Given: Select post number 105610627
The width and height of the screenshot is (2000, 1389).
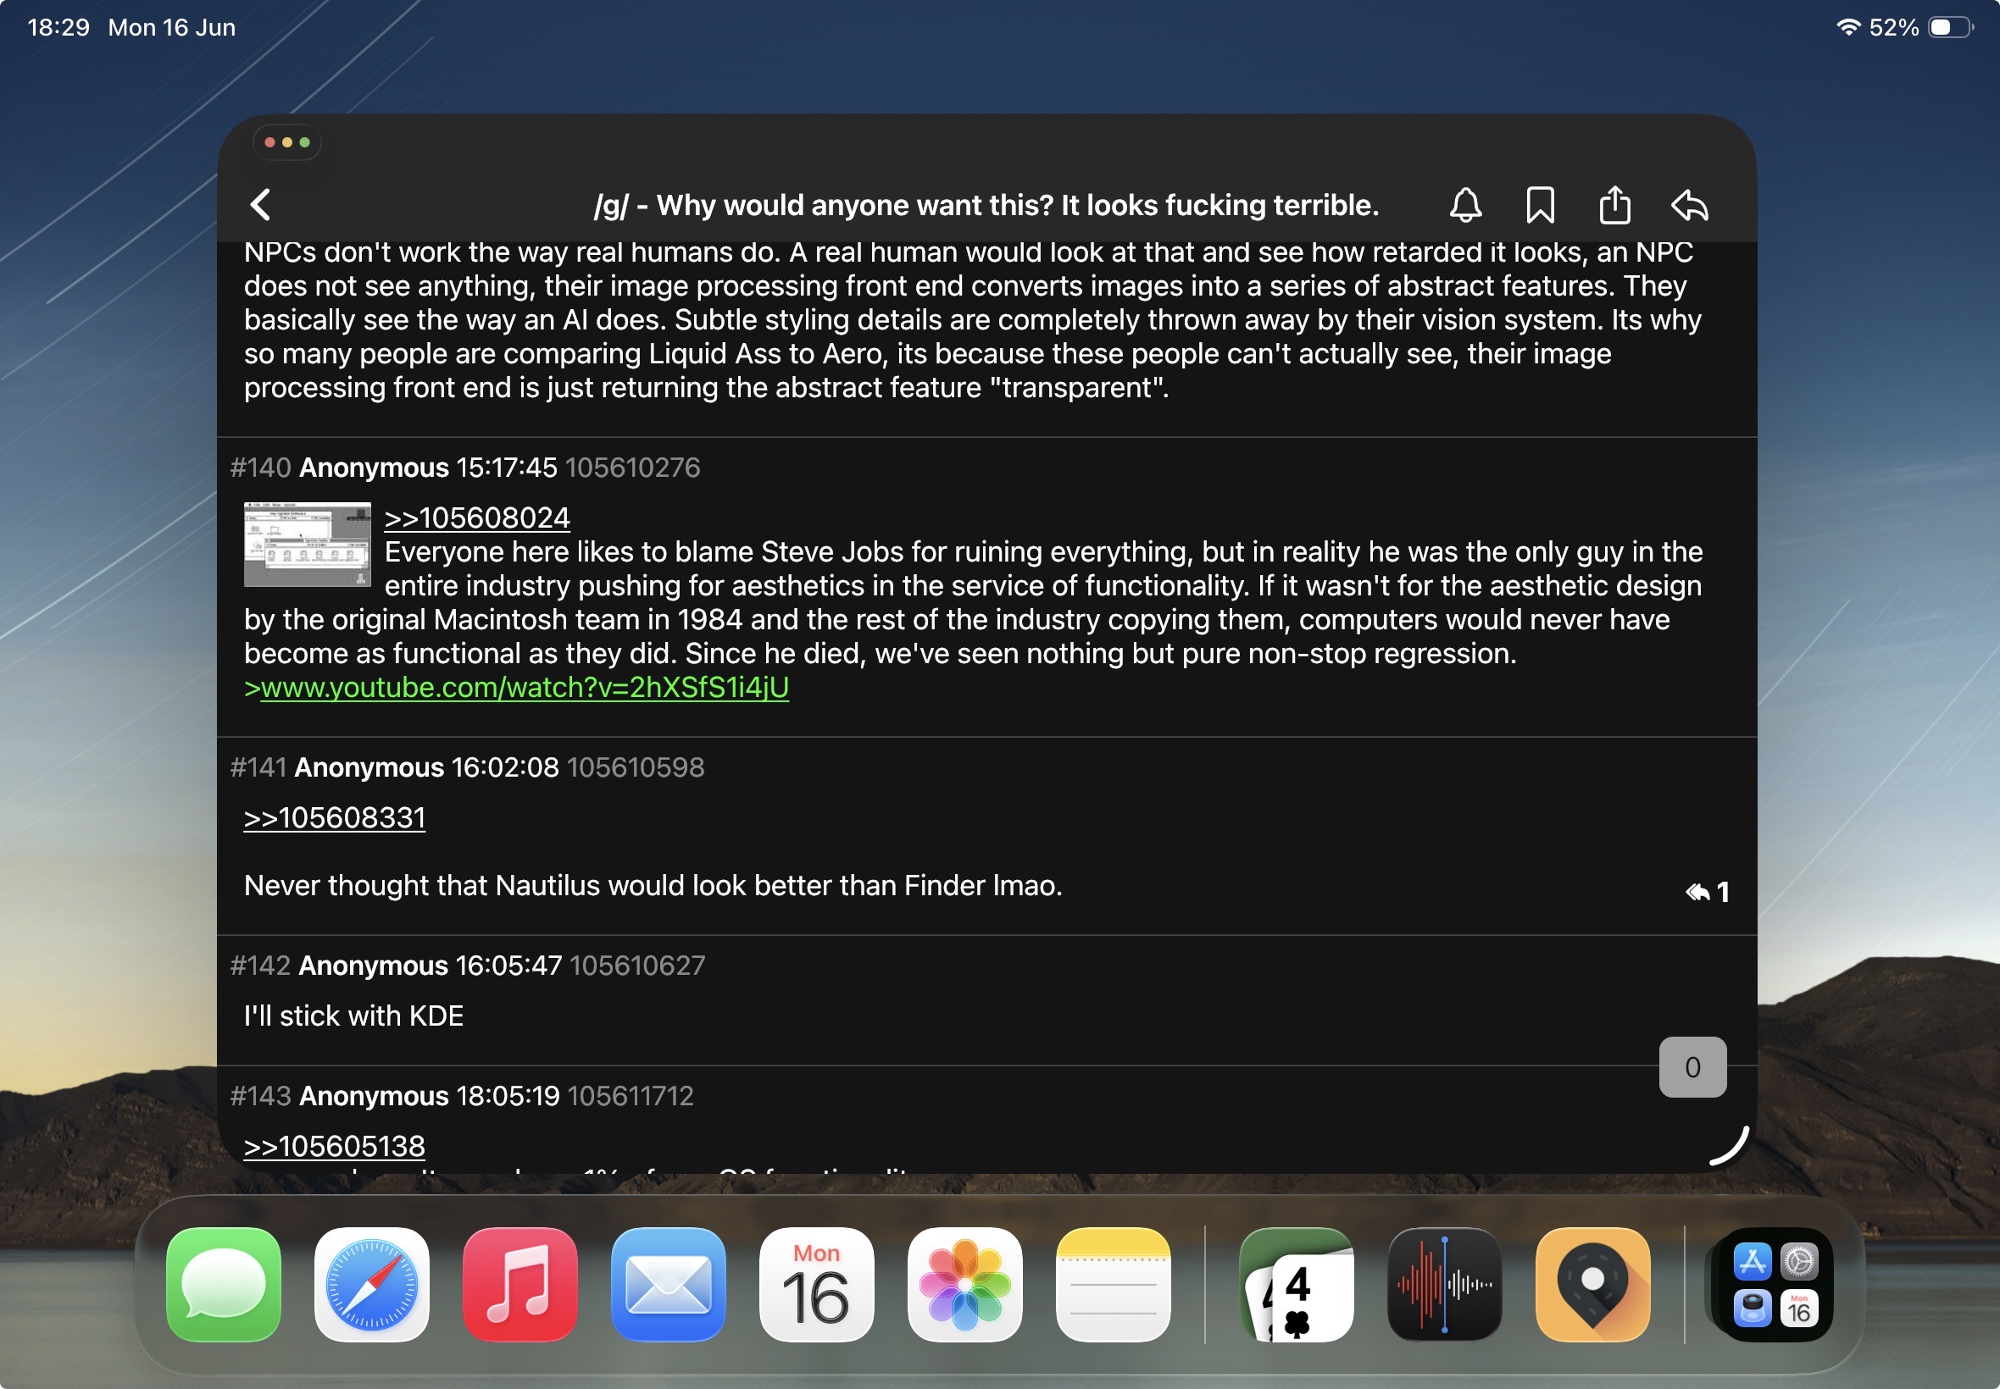Looking at the screenshot, I should point(637,966).
